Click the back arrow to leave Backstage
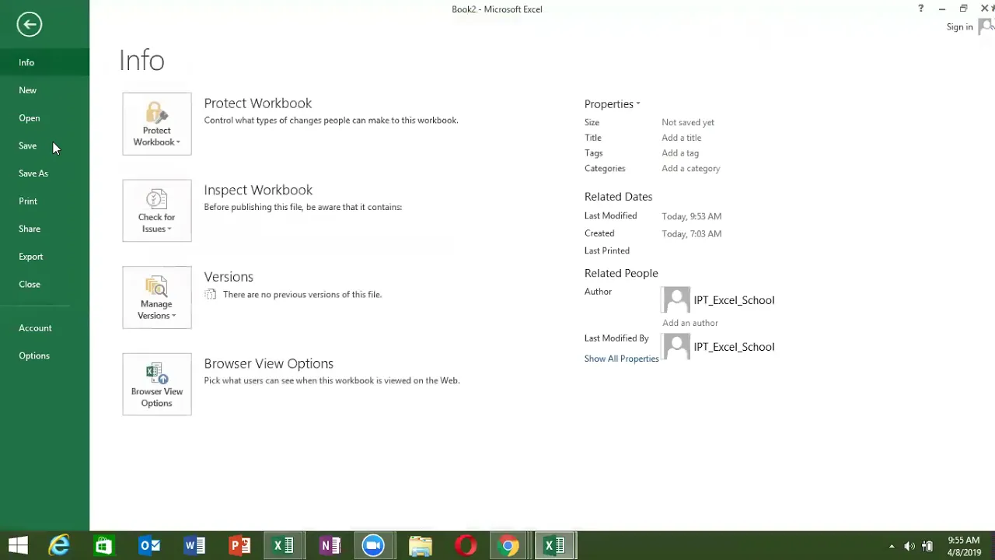 pos(29,24)
